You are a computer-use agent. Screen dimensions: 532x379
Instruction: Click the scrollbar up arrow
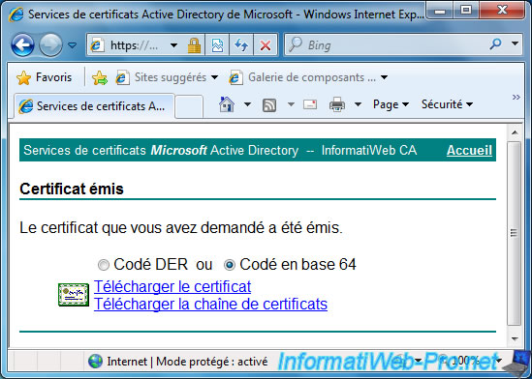click(515, 132)
